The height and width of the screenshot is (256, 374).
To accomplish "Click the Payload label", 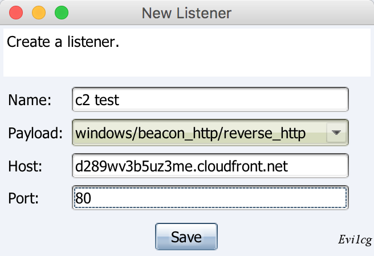I will (x=35, y=133).
